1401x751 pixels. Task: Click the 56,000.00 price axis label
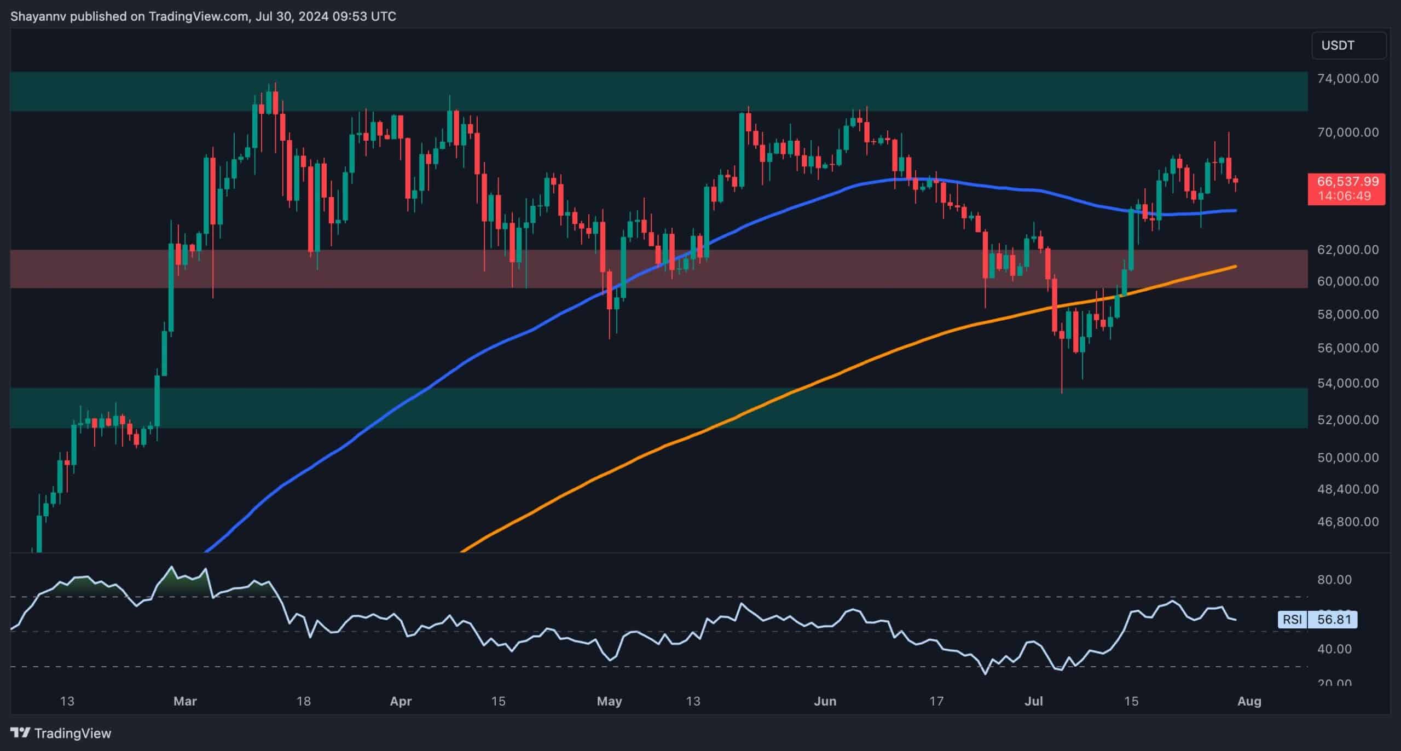1348,348
